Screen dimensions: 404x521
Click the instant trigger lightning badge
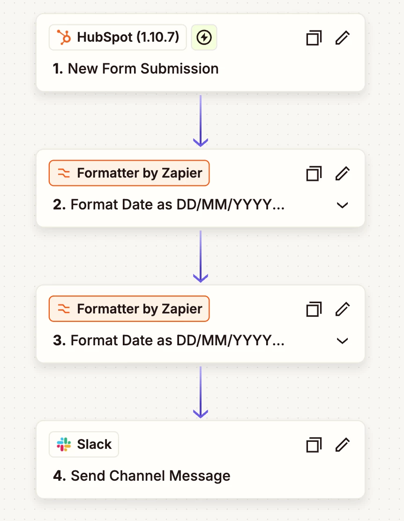(204, 37)
